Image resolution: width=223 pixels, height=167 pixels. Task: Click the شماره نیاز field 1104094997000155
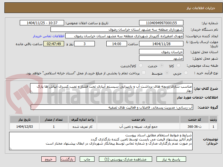(161, 23)
